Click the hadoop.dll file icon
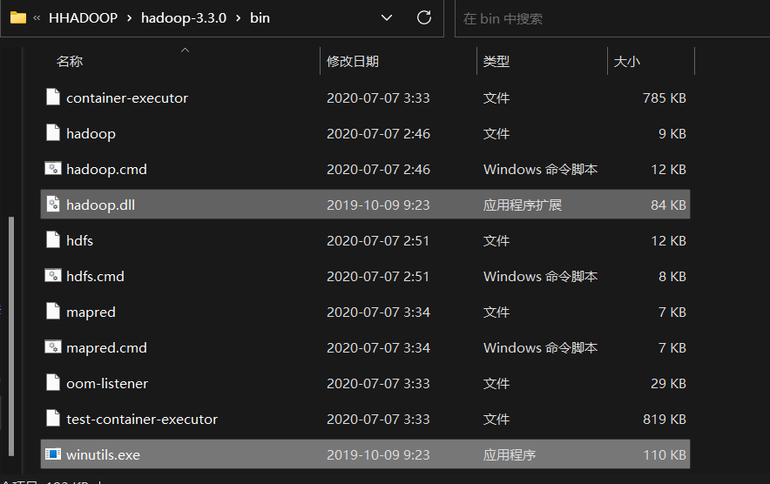Screen dimensions: 770x484 pos(53,205)
